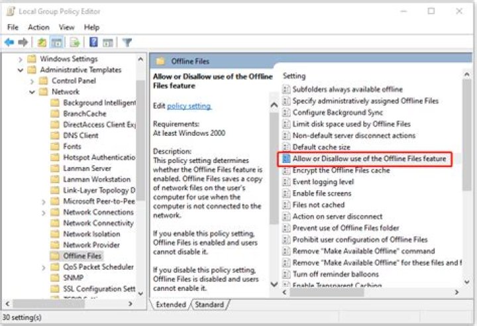
Task: Click the Local Group Policy Editor title icon
Action: [x=11, y=11]
